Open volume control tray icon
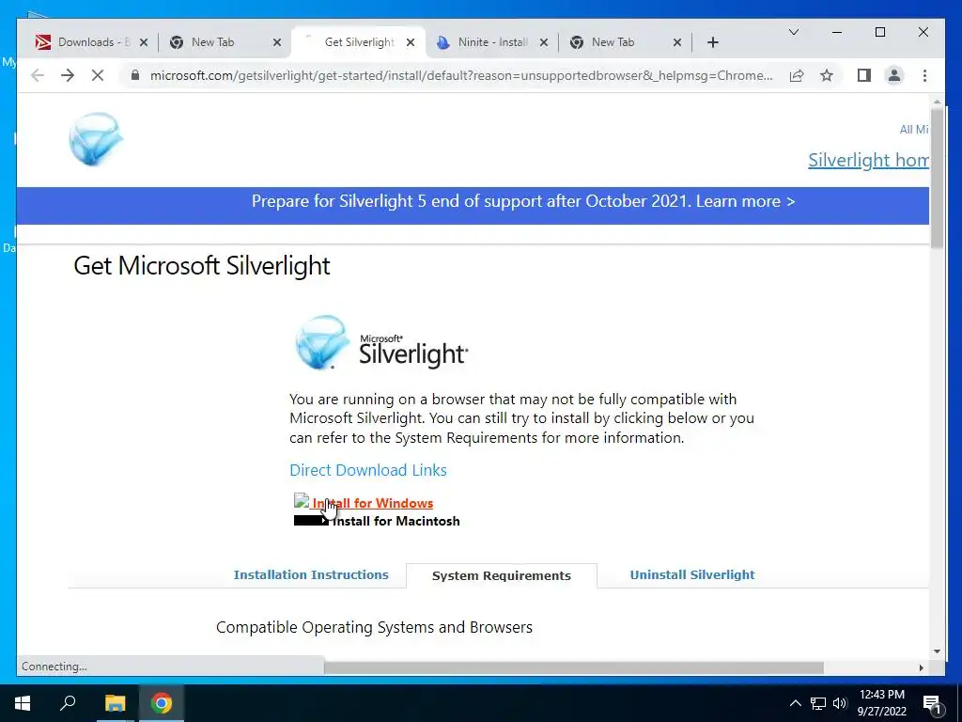The width and height of the screenshot is (962, 722). pyautogui.click(x=840, y=703)
